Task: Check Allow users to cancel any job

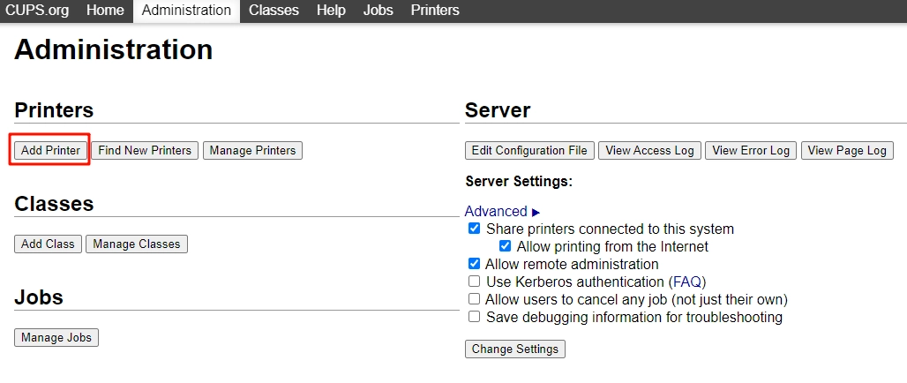Action: [475, 300]
